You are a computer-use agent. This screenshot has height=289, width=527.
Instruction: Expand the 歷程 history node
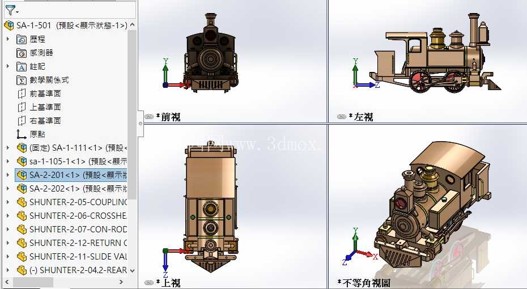(x=8, y=39)
